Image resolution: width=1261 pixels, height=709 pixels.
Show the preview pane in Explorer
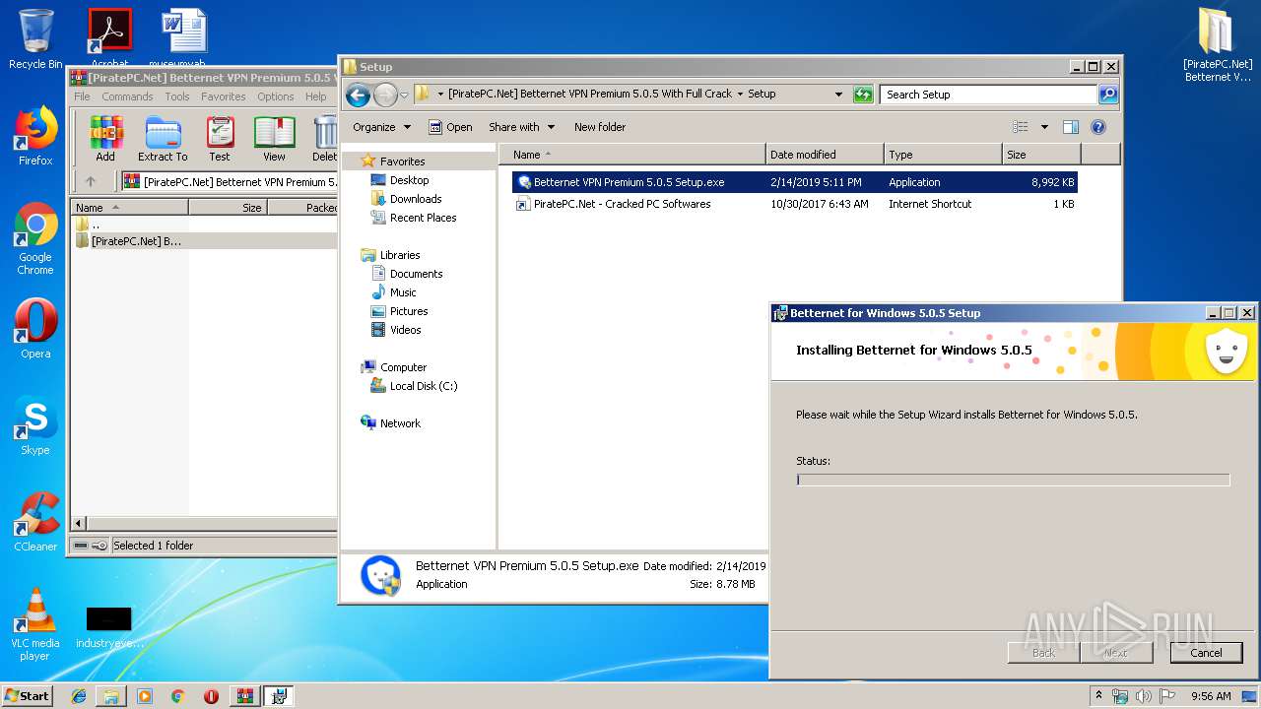pyautogui.click(x=1071, y=127)
